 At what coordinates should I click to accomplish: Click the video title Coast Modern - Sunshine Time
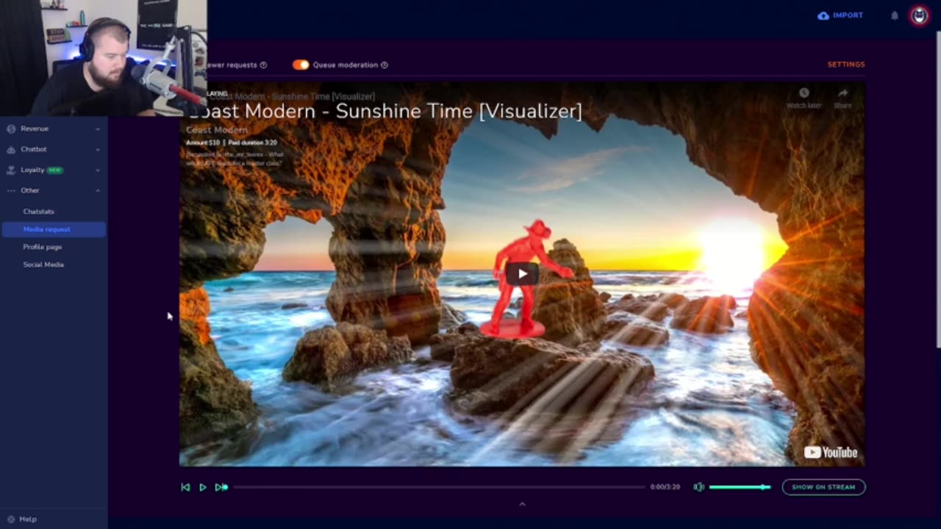tap(384, 111)
